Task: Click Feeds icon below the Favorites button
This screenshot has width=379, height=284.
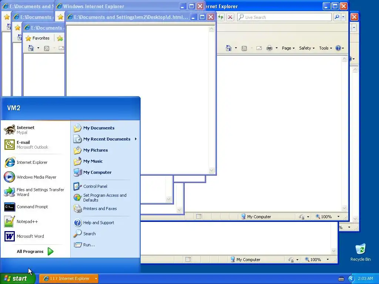Action: pyautogui.click(x=47, y=48)
